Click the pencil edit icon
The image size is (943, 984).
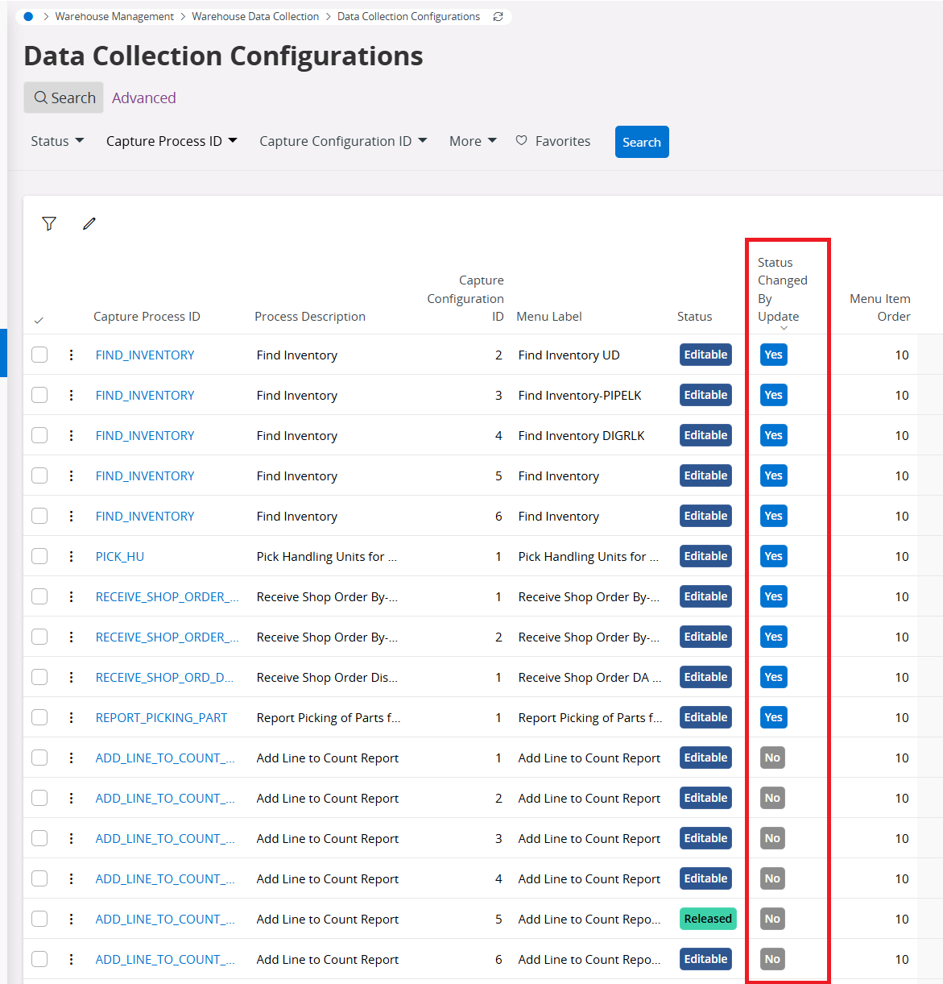tap(89, 223)
